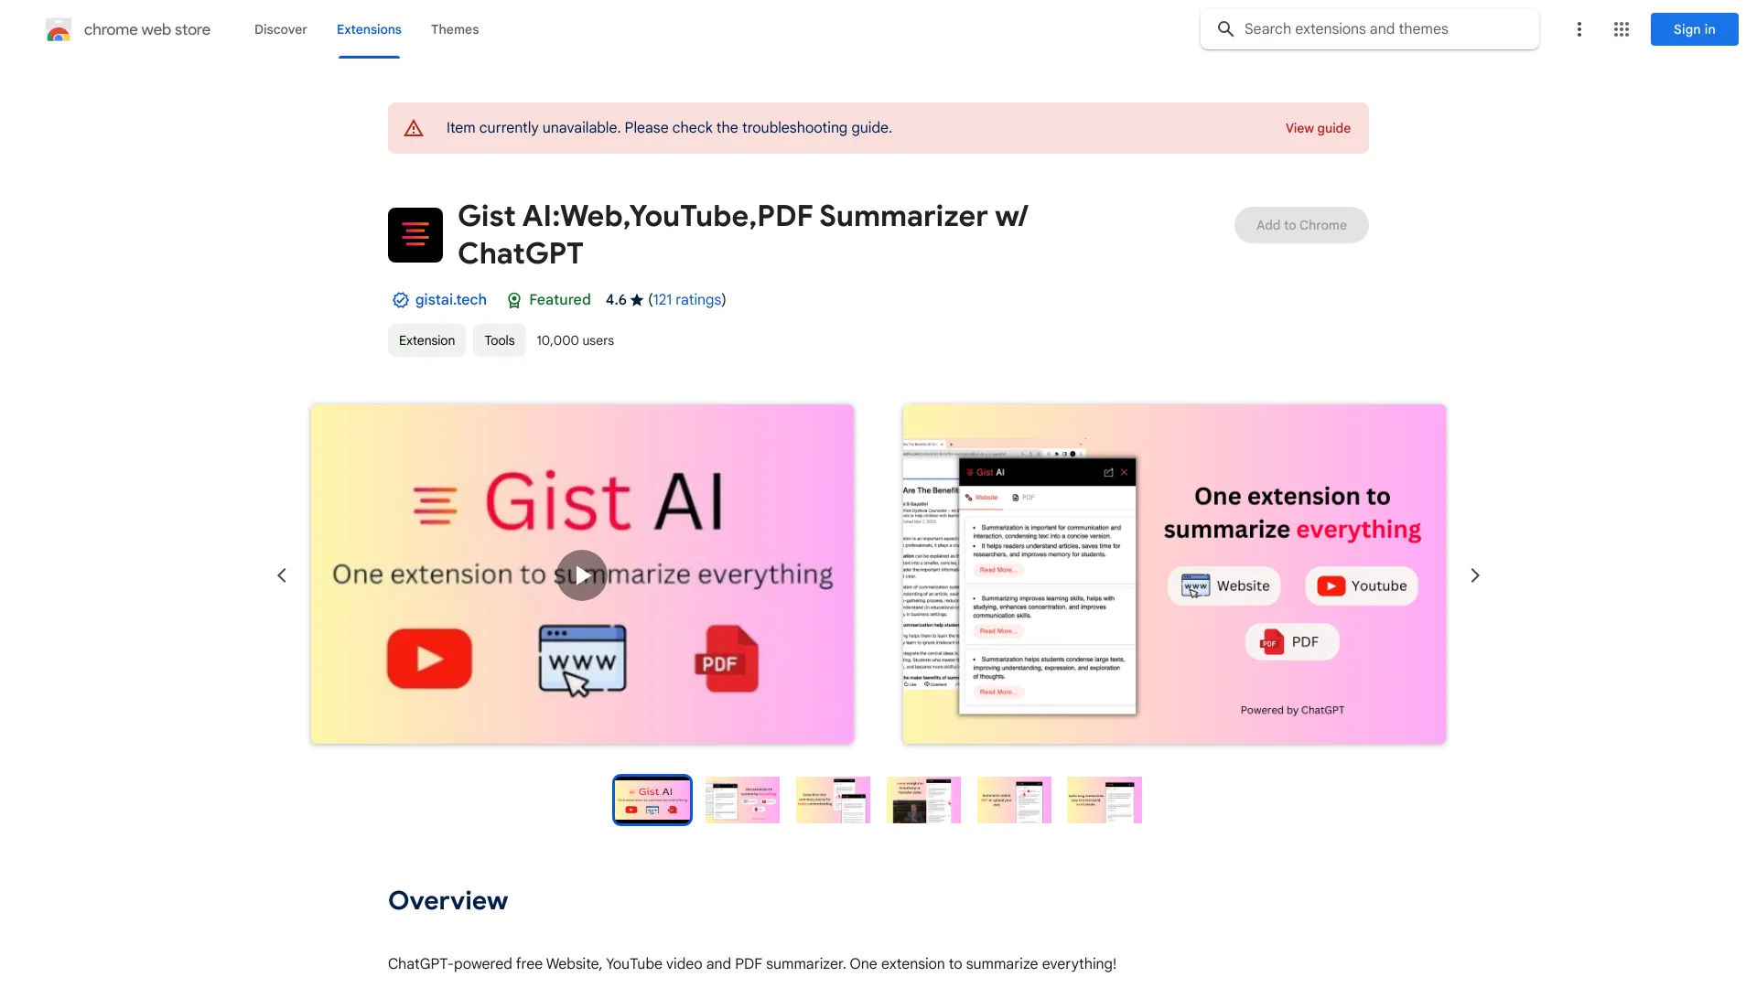Select the second screenshot thumbnail

pyautogui.click(x=742, y=799)
